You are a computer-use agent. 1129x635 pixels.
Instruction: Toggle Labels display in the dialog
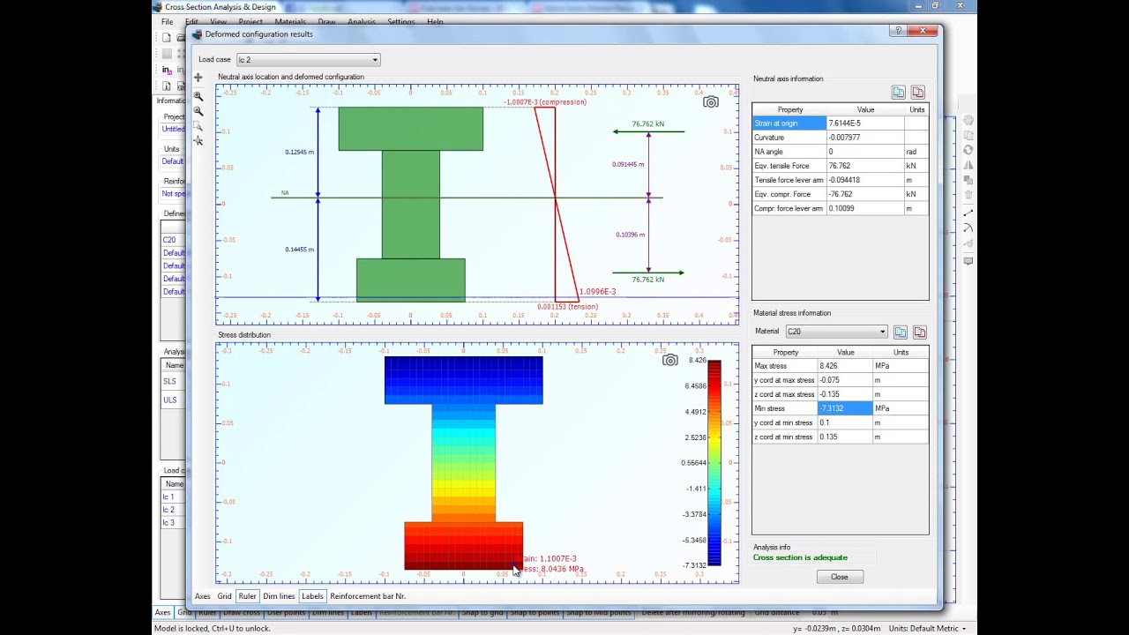[312, 596]
